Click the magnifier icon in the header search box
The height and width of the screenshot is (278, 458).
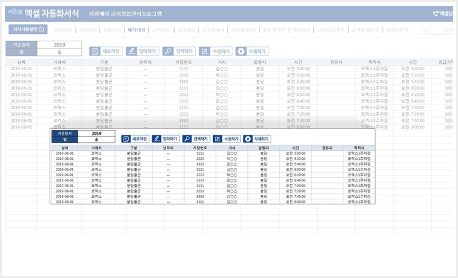click(x=427, y=30)
